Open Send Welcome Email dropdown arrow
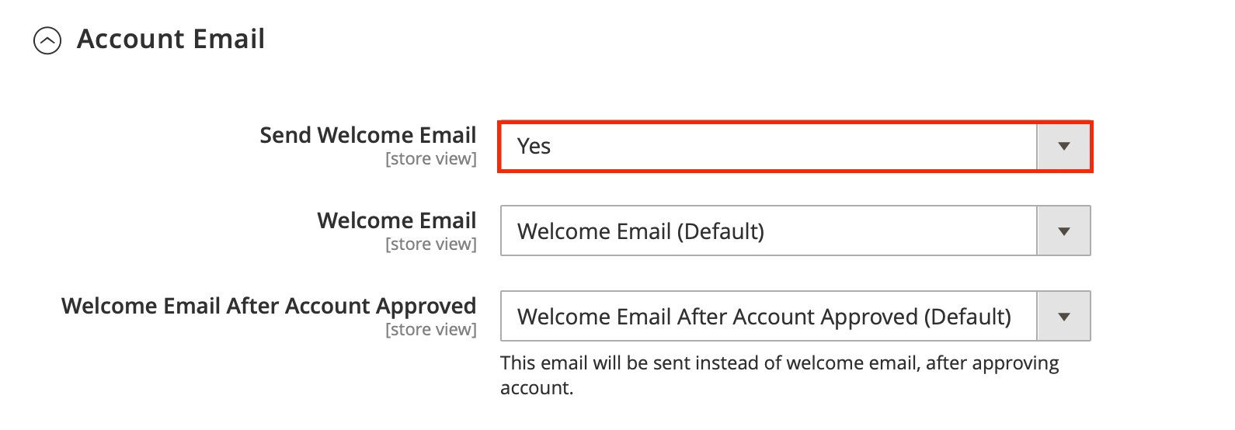The width and height of the screenshot is (1235, 430). tap(1064, 146)
